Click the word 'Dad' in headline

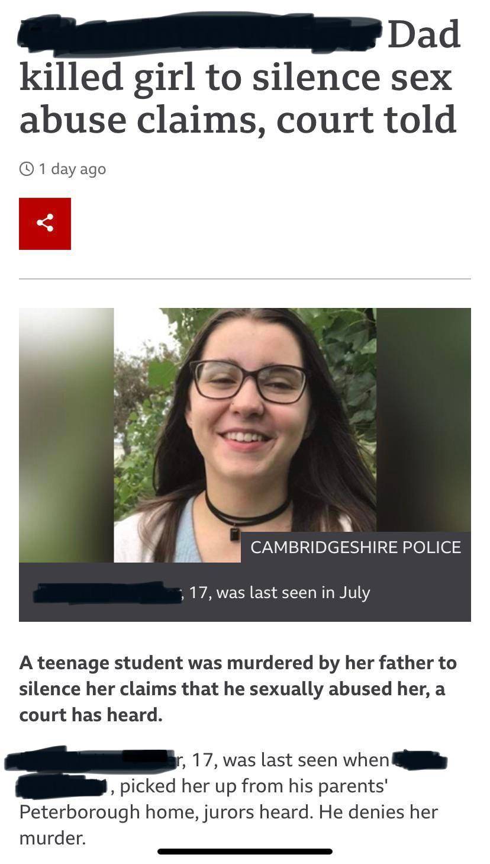(x=424, y=34)
